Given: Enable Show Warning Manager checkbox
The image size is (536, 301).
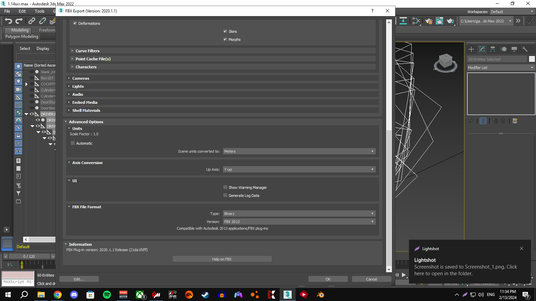Looking at the screenshot, I should 225,187.
